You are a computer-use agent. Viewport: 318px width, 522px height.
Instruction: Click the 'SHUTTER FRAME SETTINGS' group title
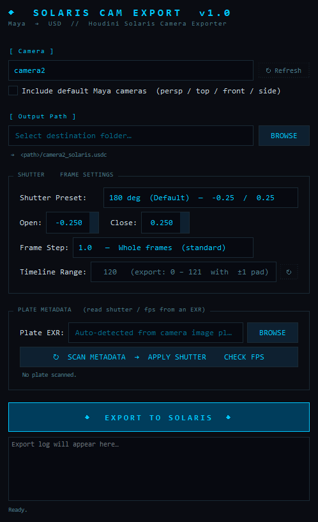click(66, 175)
